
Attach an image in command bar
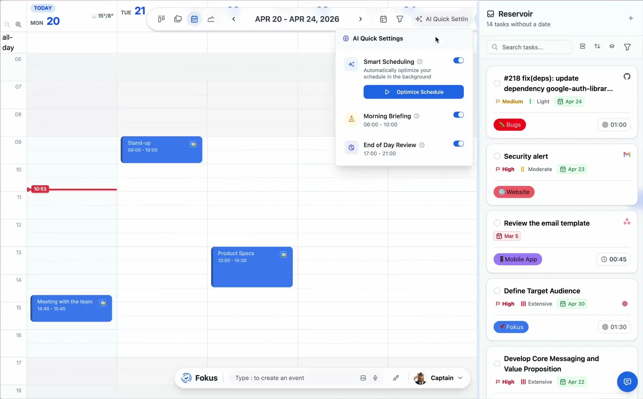tap(363, 378)
